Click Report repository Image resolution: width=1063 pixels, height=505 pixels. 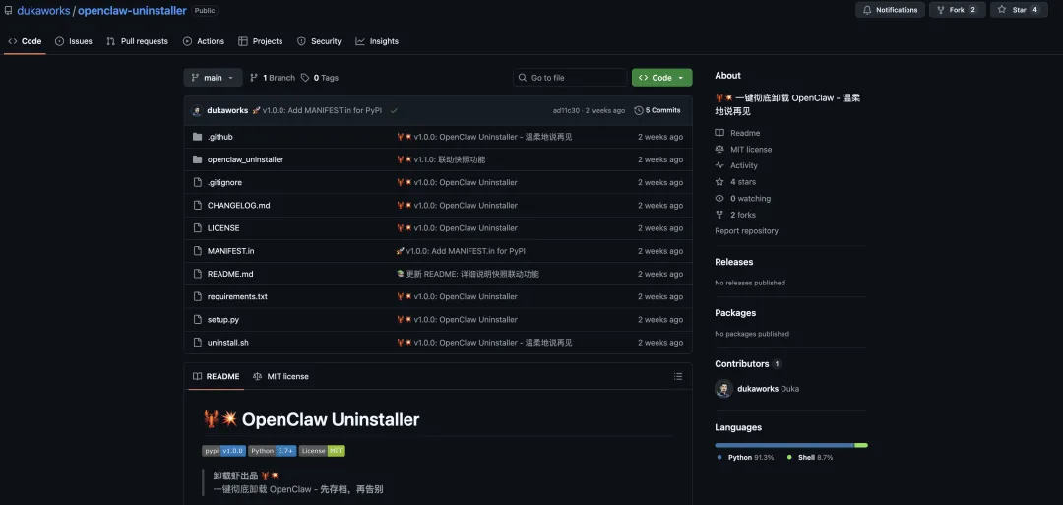tap(746, 231)
